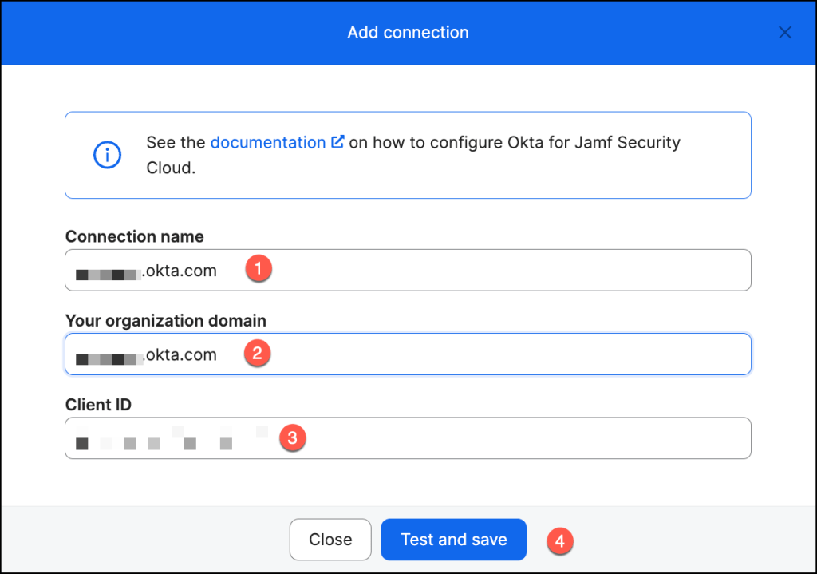This screenshot has width=817, height=574.
Task: Click the external-link icon beside documentation
Action: [x=337, y=142]
